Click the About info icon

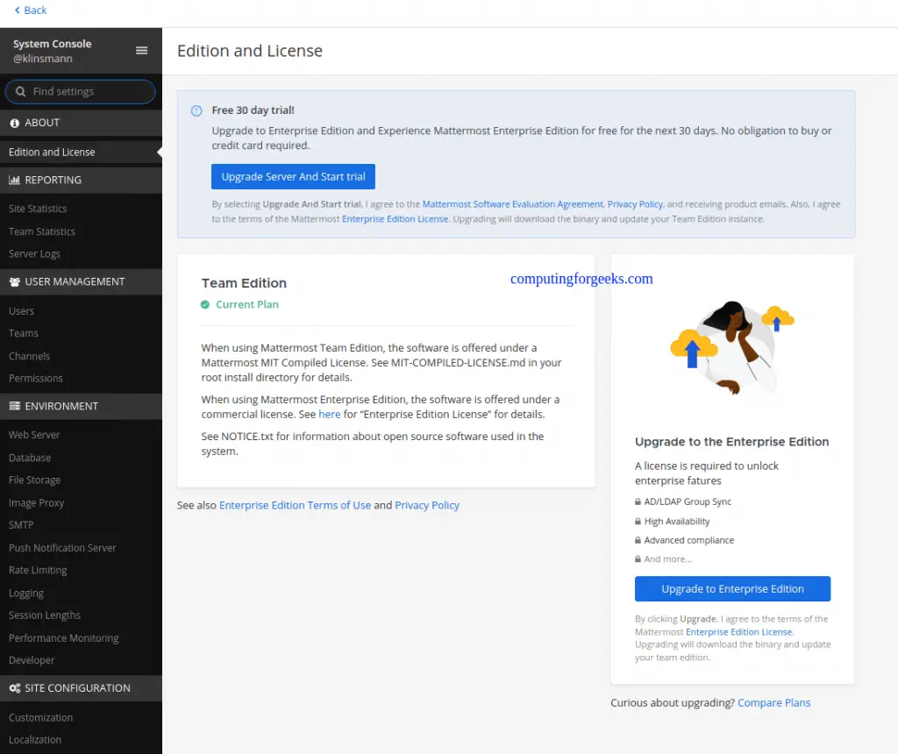pyautogui.click(x=14, y=123)
